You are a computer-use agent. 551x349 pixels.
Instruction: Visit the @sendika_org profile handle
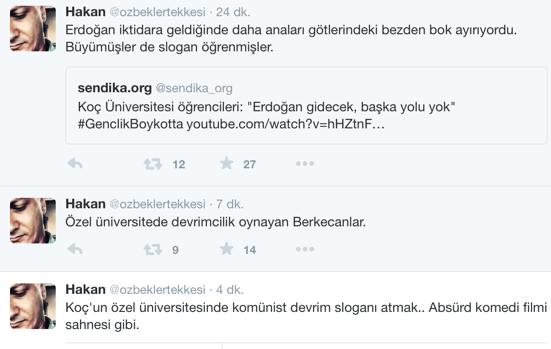point(194,88)
